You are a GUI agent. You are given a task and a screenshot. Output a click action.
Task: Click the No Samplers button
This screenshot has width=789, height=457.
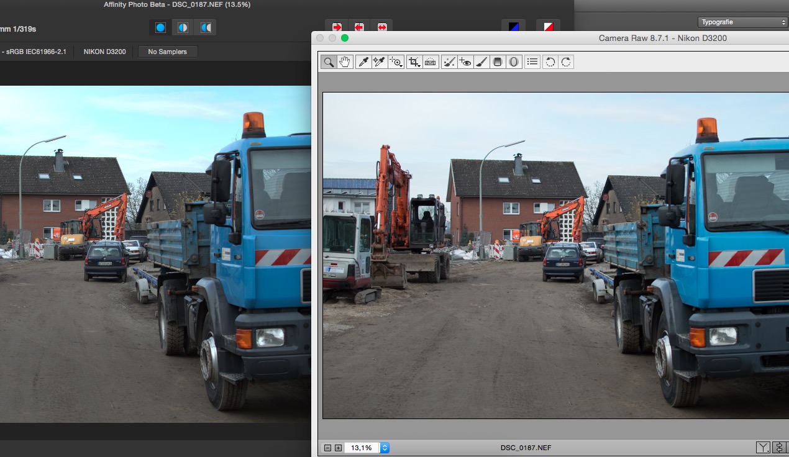pos(168,52)
